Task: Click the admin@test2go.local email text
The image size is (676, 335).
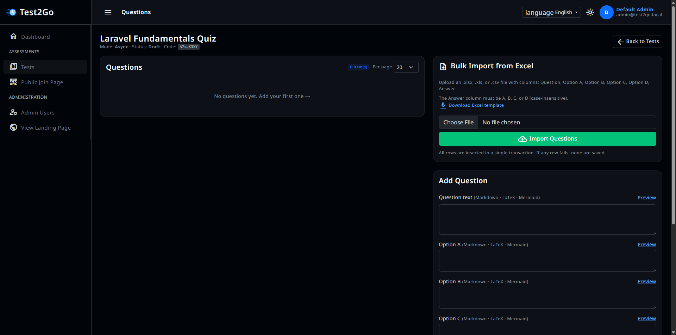Action: tap(639, 15)
